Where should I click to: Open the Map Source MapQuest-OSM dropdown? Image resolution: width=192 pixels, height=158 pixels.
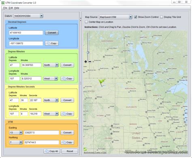[115, 17]
